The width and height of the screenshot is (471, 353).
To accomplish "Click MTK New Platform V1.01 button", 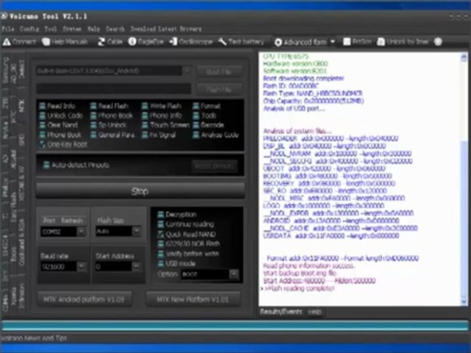I will (193, 299).
